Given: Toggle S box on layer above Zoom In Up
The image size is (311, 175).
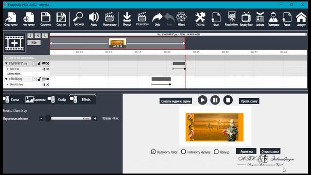Looking at the screenshot, I should 35,64.
